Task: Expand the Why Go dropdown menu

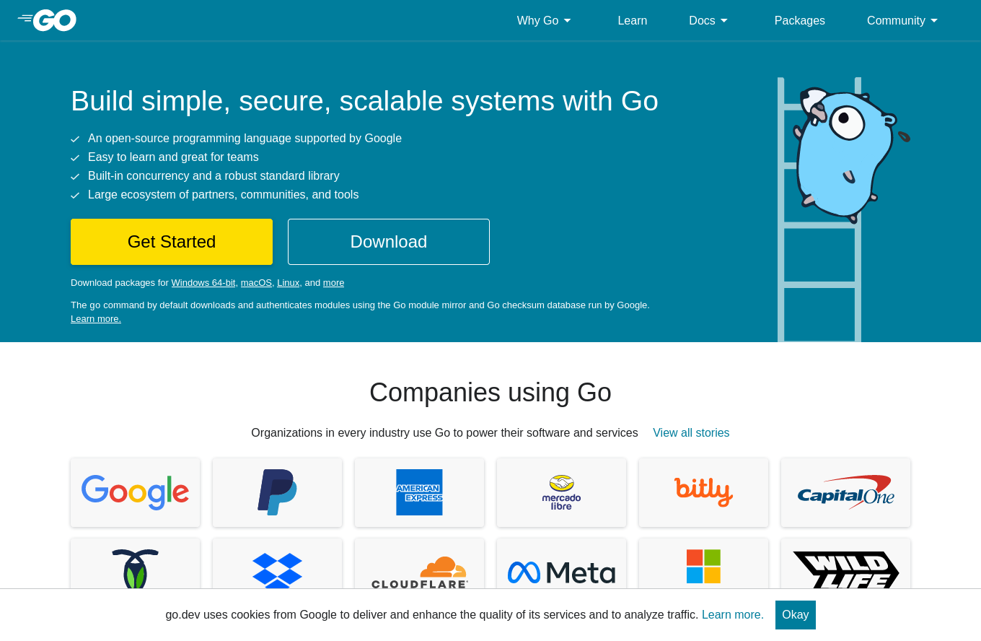Action: click(x=544, y=20)
